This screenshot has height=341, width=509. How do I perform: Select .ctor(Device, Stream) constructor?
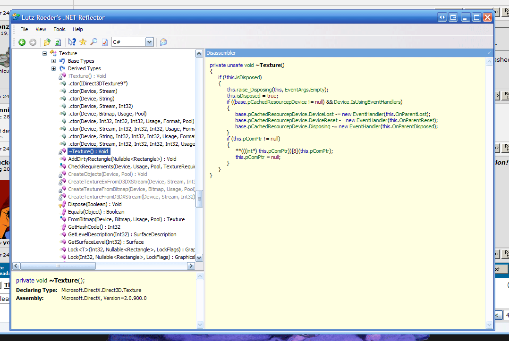tap(93, 91)
